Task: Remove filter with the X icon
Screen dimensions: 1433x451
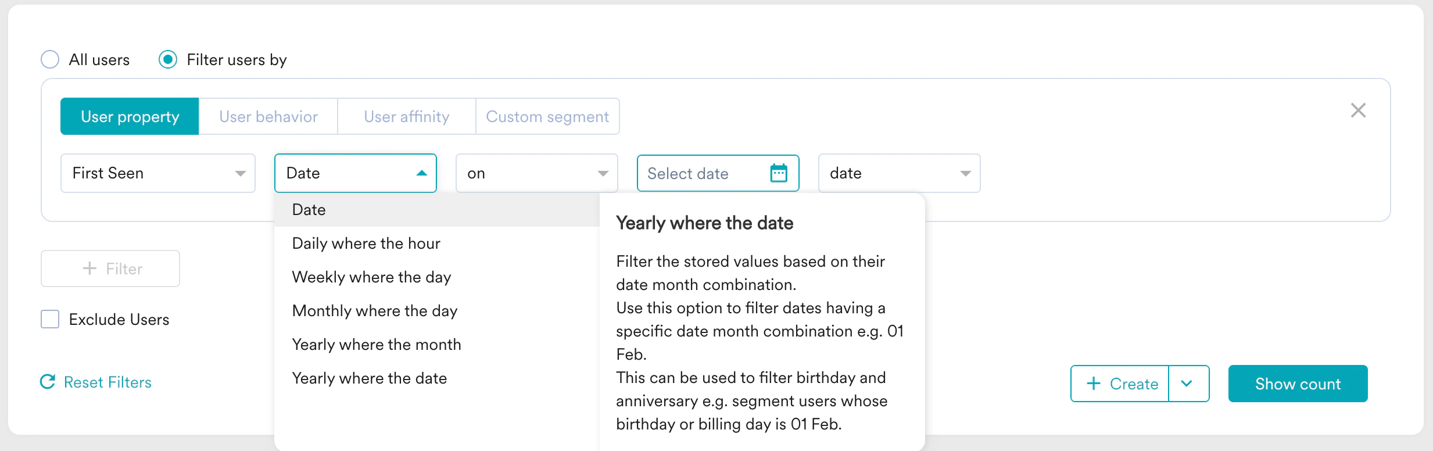Action: pos(1358,110)
